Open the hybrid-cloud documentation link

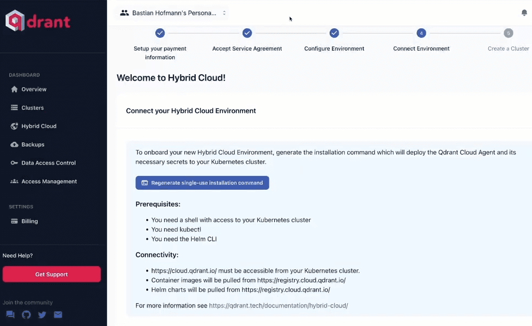(278, 306)
